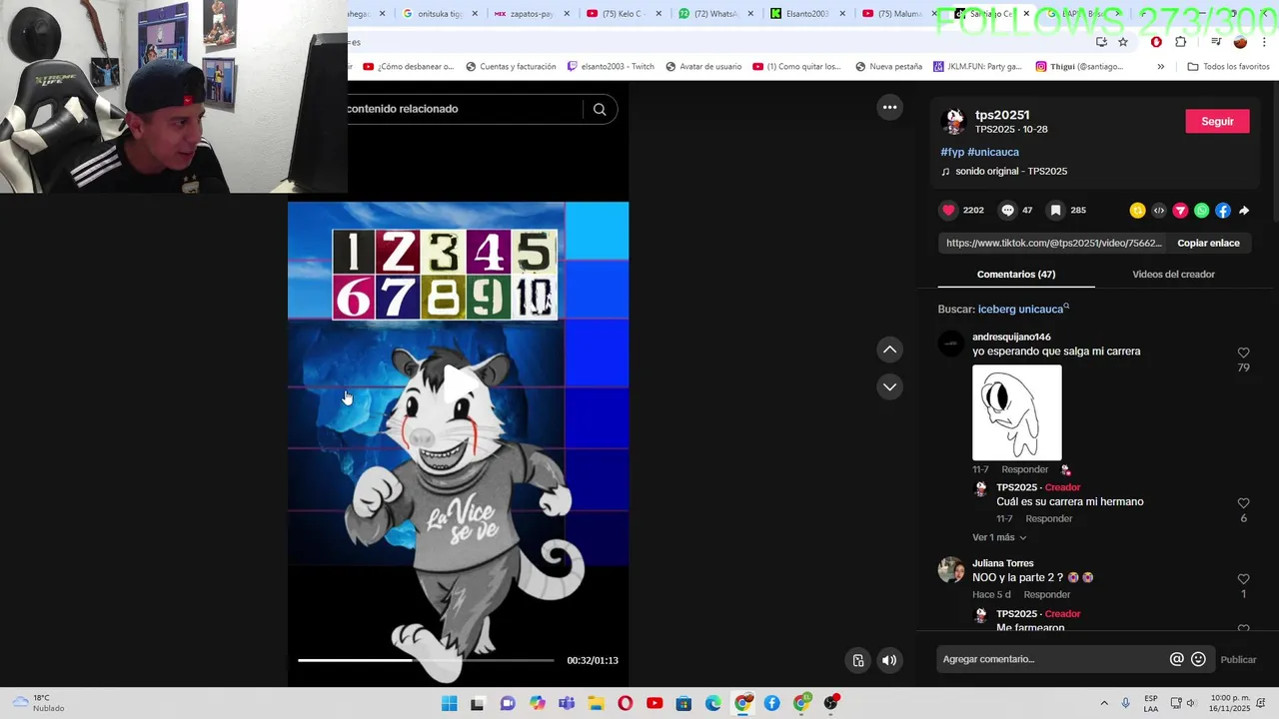Open OBS Studio from the taskbar
This screenshot has width=1279, height=719.
[831, 703]
